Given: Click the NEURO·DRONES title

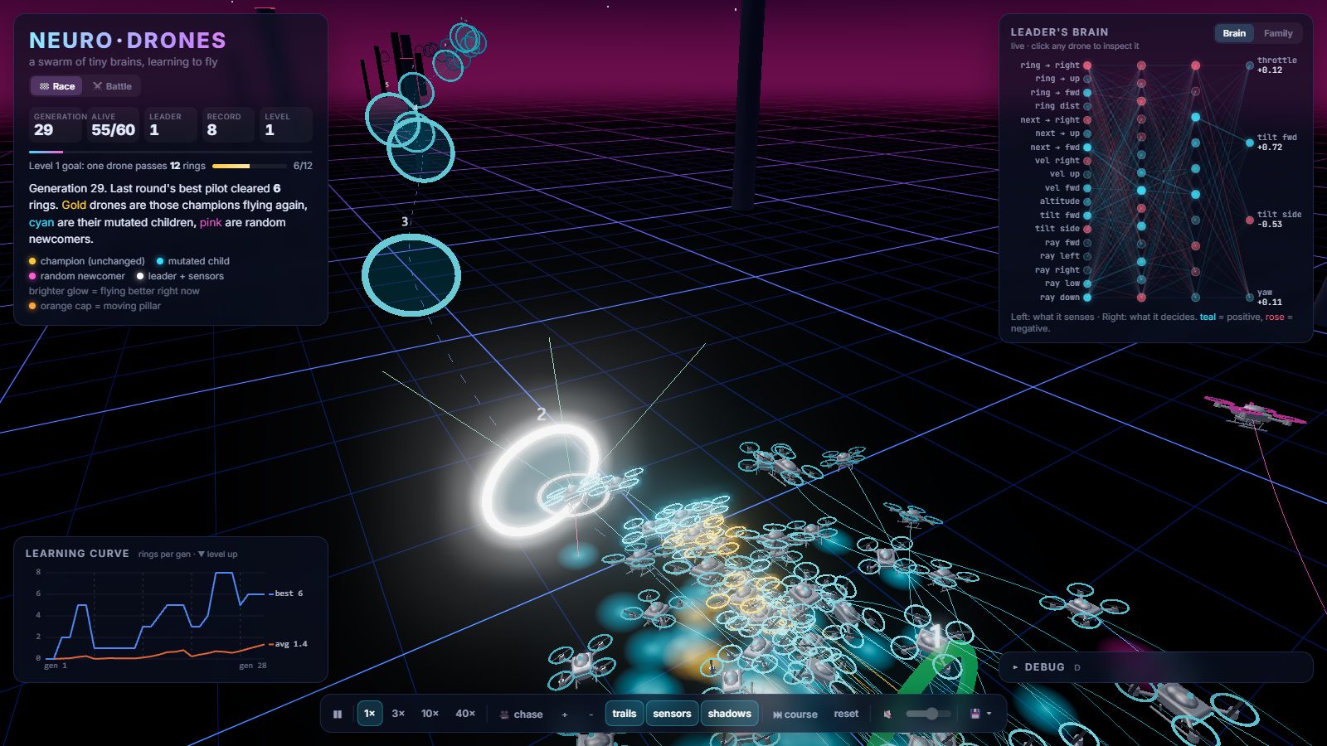Looking at the screenshot, I should coord(128,41).
